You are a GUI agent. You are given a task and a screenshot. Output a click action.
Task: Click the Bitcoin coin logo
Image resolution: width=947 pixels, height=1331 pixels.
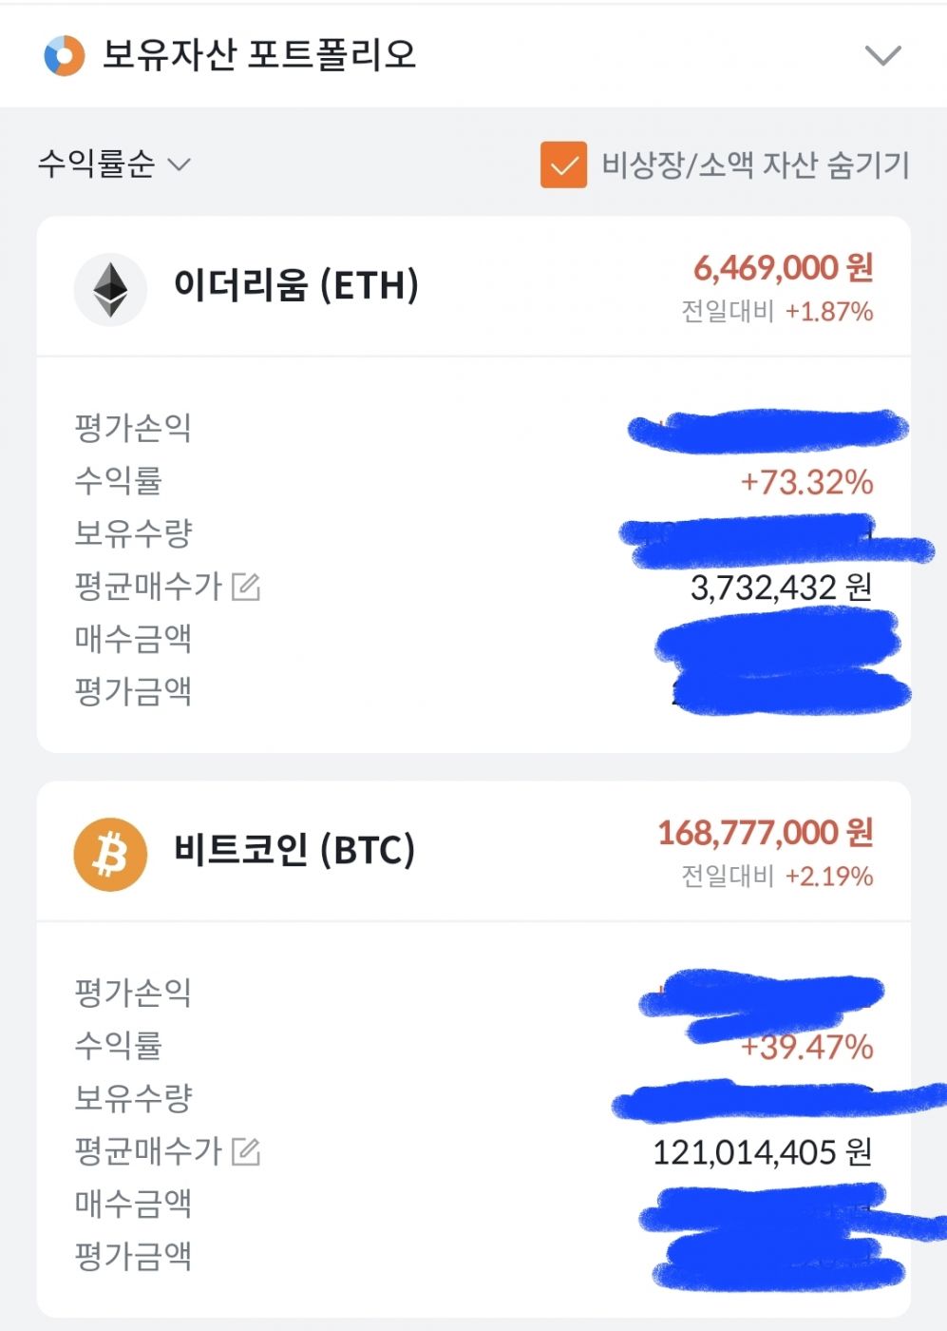[x=110, y=854]
